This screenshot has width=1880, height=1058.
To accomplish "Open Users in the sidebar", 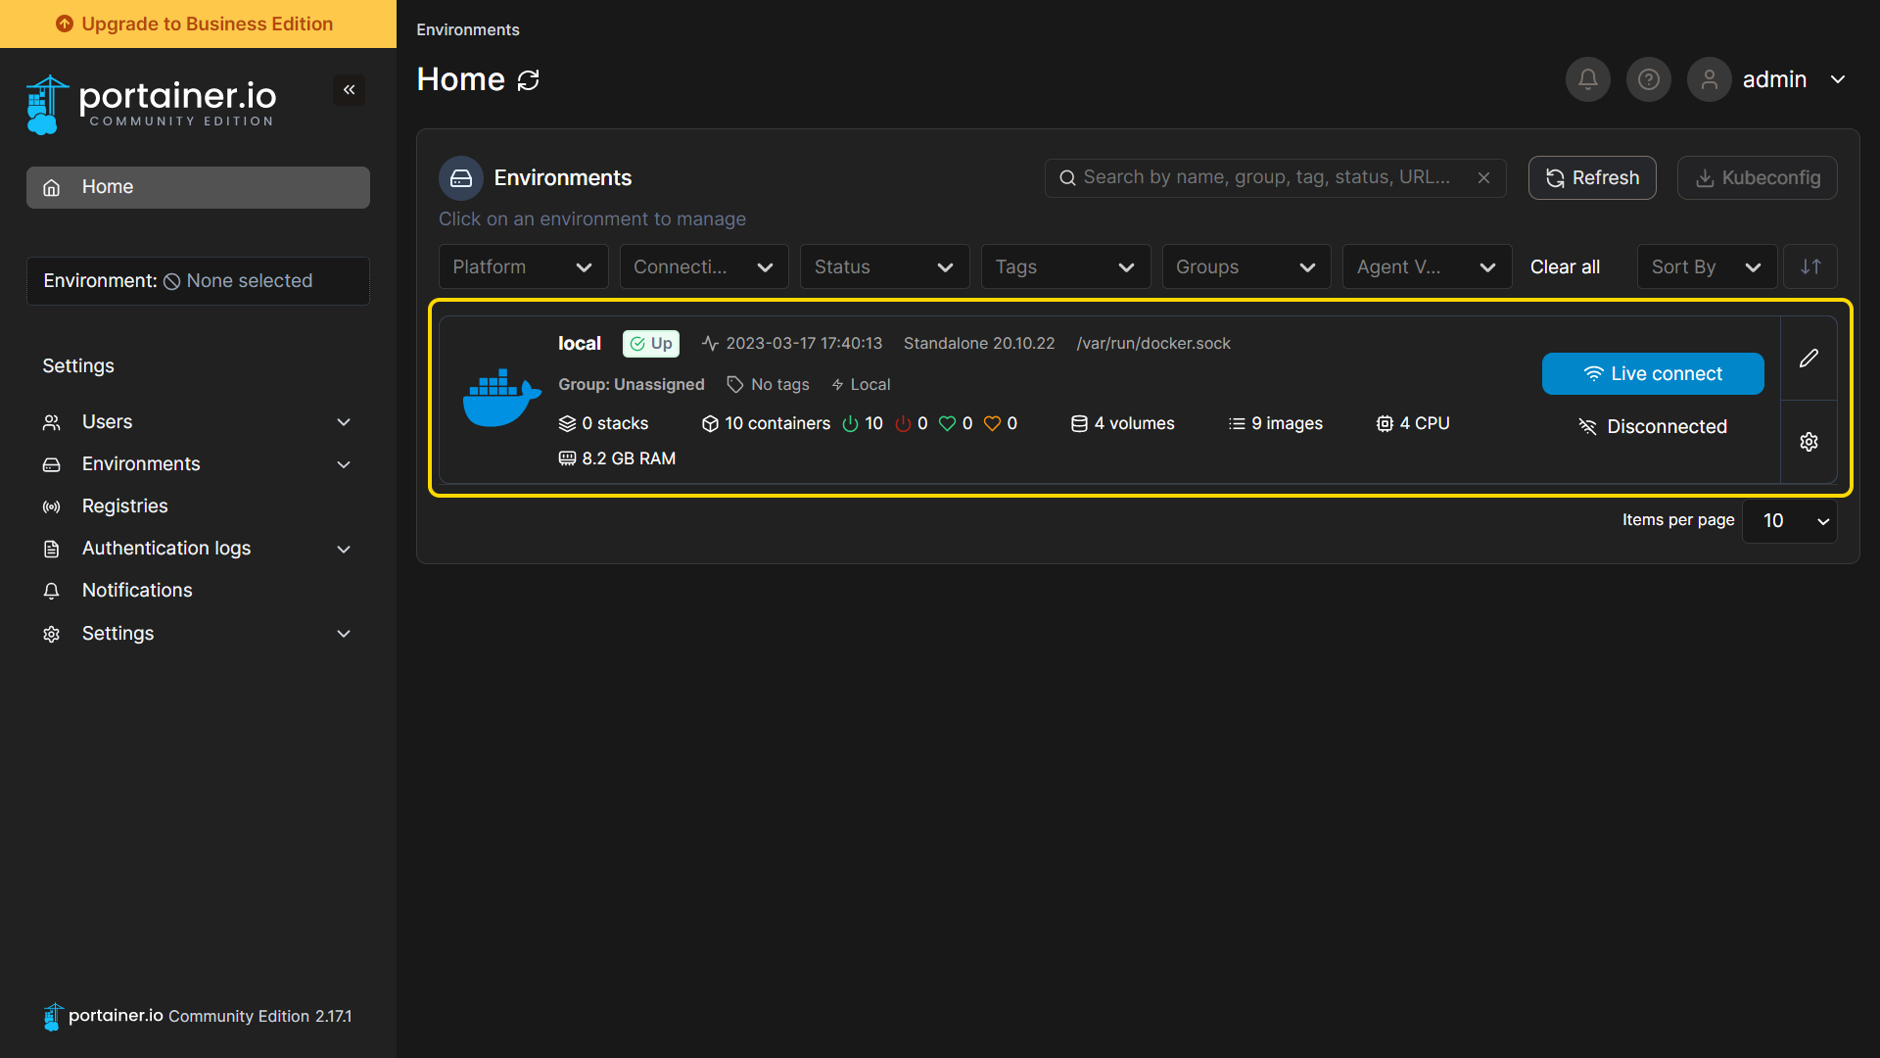I will click(107, 422).
